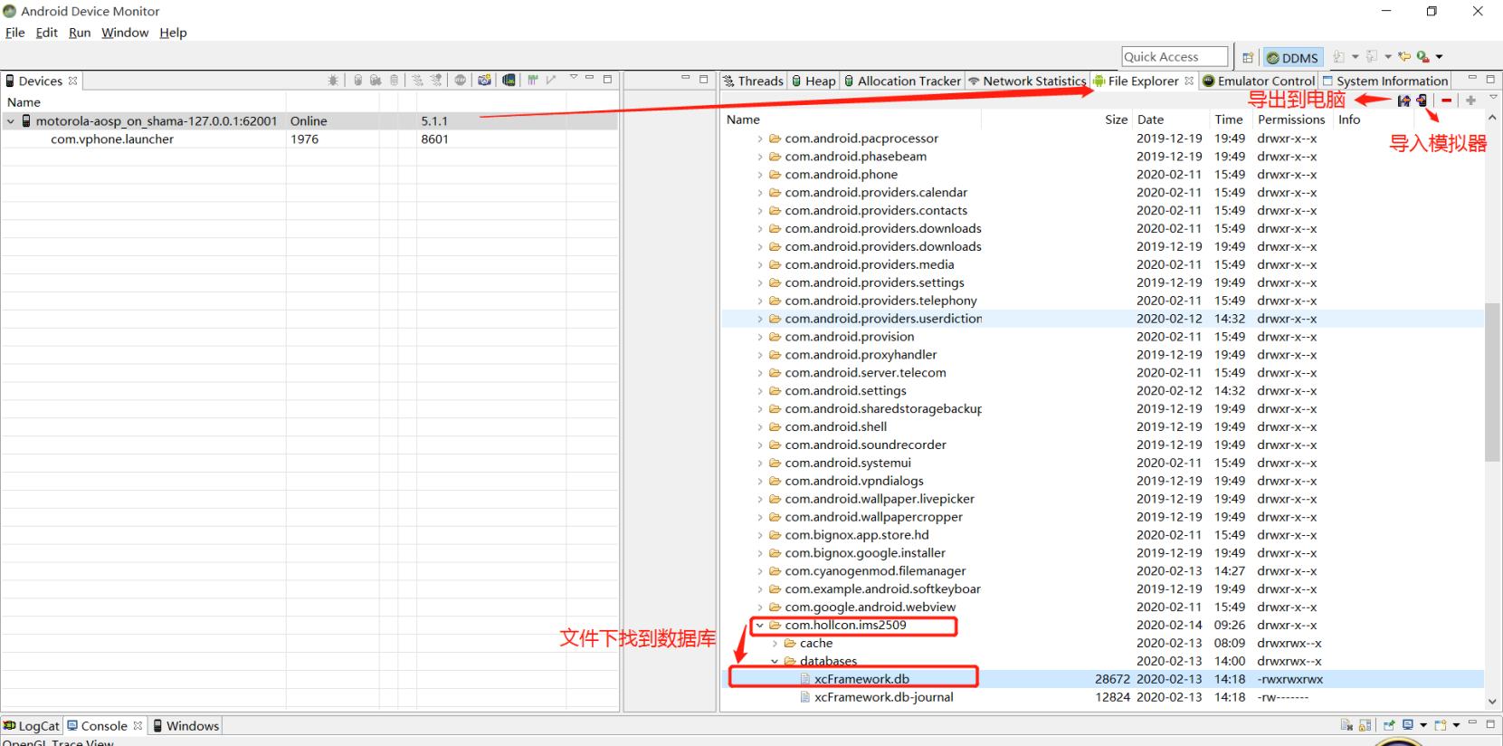The image size is (1503, 746).
Task: Click the Systrace capture icon
Action: (533, 80)
